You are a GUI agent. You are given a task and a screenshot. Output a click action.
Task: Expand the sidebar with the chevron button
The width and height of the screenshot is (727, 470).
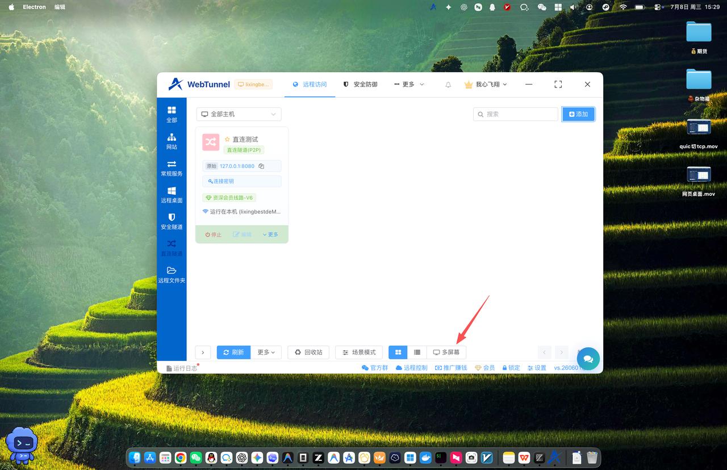click(203, 352)
